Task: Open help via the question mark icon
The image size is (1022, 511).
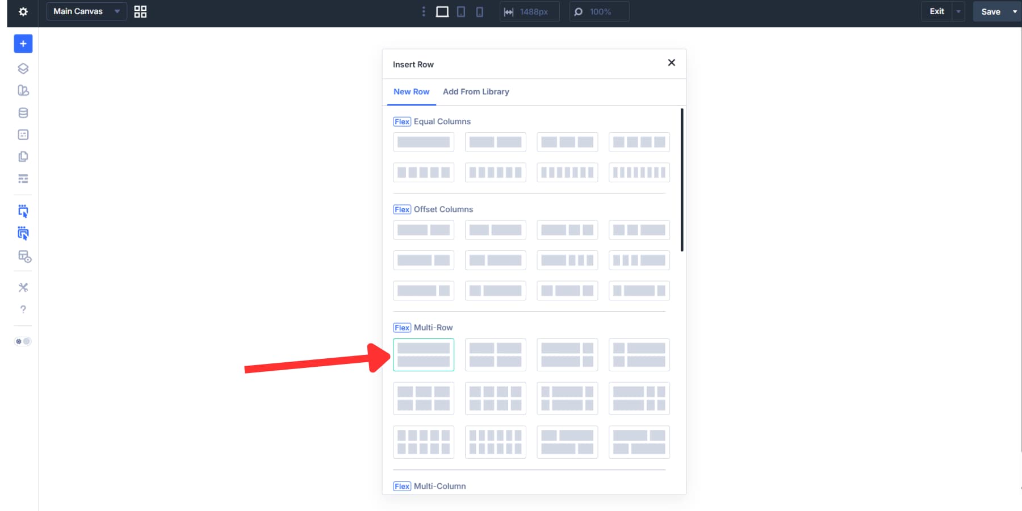Action: point(23,309)
